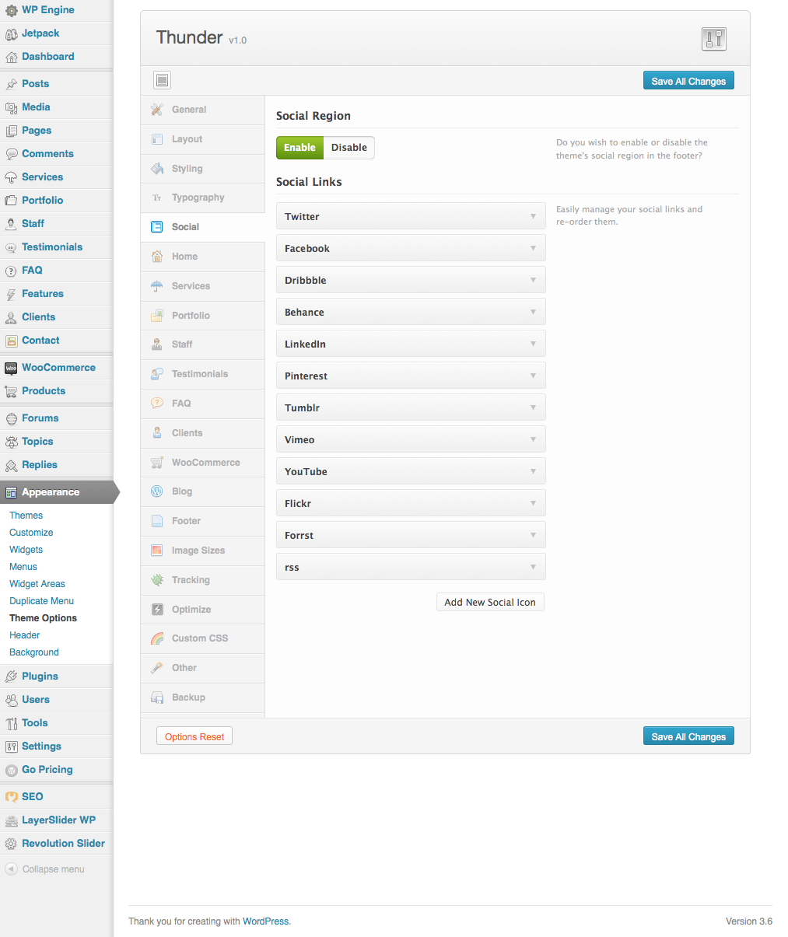Open the Footer options tab
Viewport: 788px width, 937px height.
click(x=203, y=521)
